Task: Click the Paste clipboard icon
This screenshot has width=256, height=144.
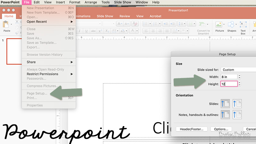Action: (x=6, y=25)
